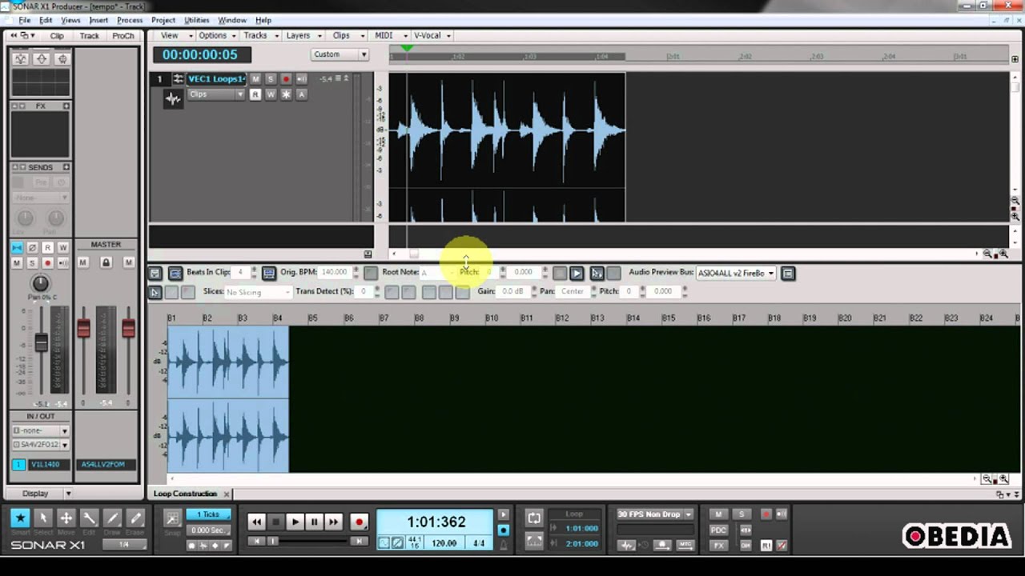The image size is (1025, 576).
Task: Click the transport Stop button
Action: (x=275, y=522)
